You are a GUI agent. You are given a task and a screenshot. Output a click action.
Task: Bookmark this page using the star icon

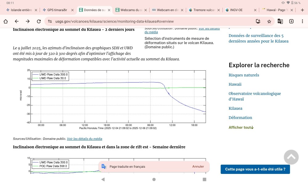269,21
